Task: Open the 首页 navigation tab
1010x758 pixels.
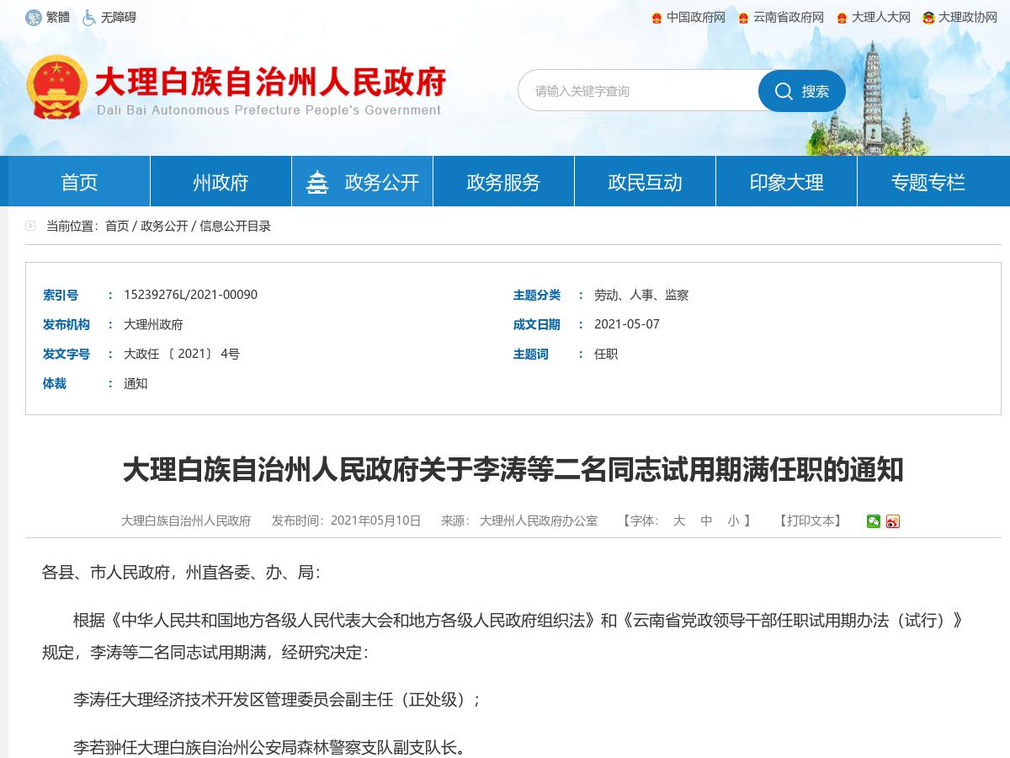Action: (79, 182)
